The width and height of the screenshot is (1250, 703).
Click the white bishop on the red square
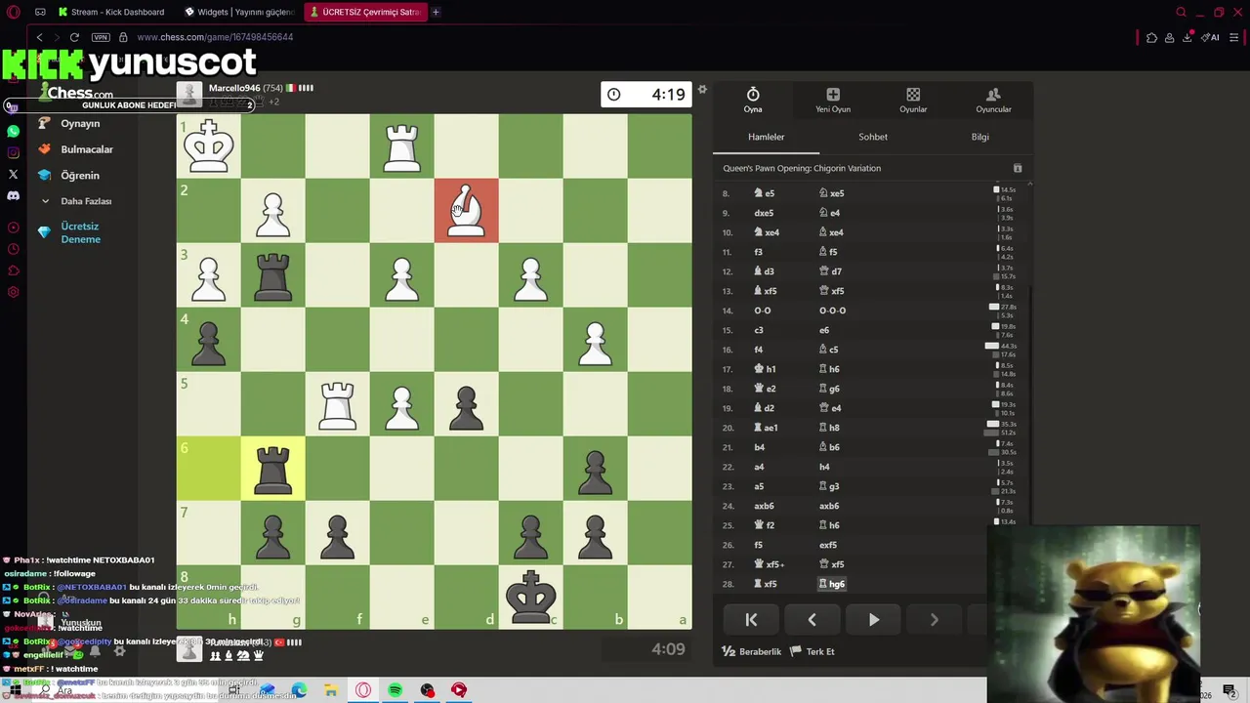(x=466, y=210)
